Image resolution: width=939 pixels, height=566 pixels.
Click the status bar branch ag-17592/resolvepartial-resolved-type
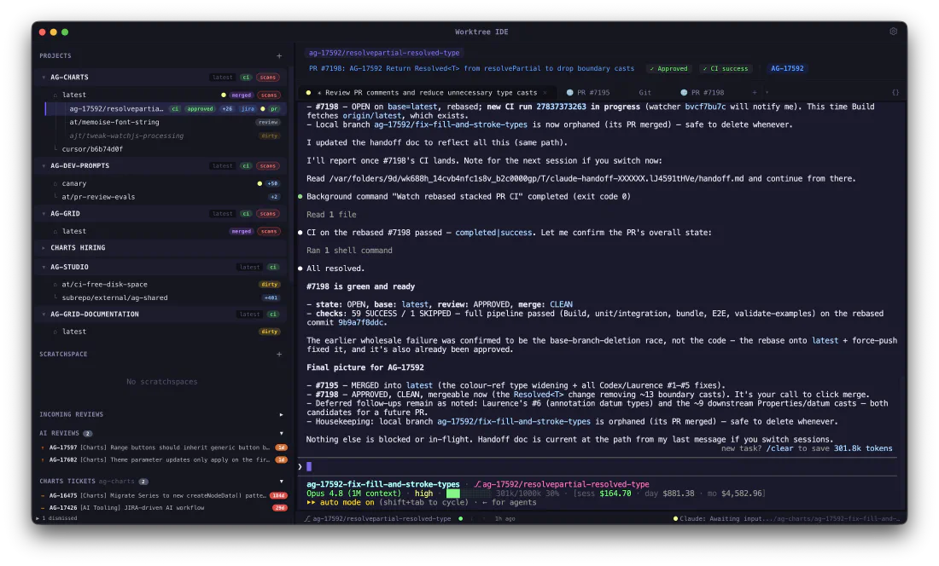382,519
